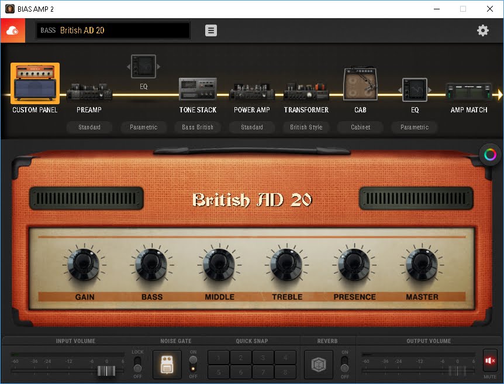Viewport: 504px width, 384px height.
Task: Click the signal chain end arrow
Action: [499, 95]
